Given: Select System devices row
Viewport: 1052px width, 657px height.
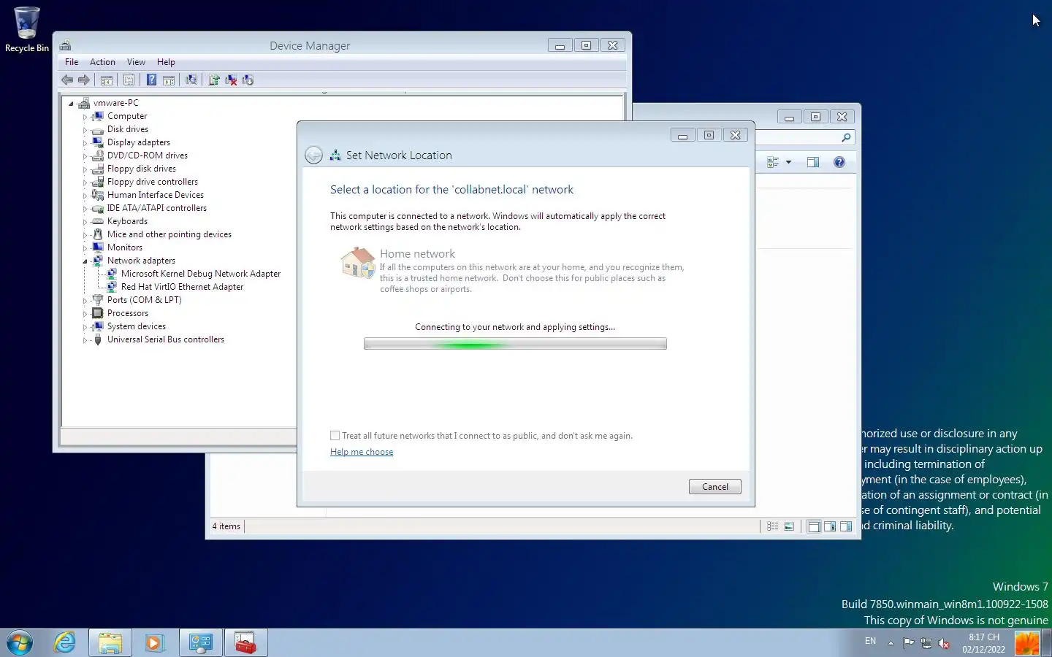Looking at the screenshot, I should (x=137, y=326).
